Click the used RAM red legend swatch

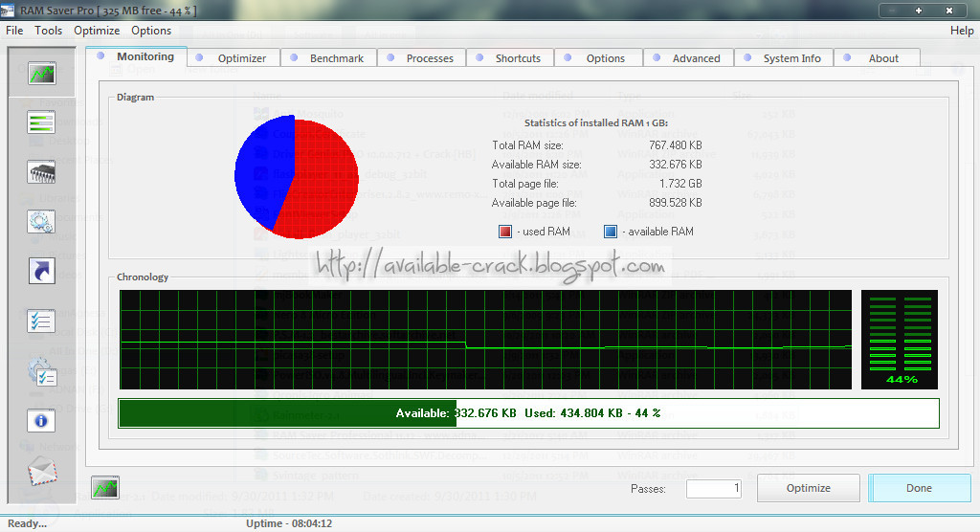[505, 232]
